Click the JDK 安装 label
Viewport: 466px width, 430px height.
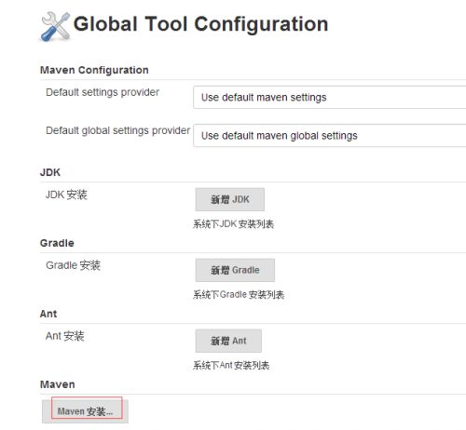click(x=66, y=195)
